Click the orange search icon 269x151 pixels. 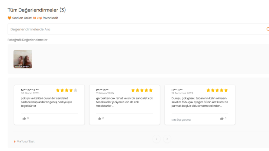pyautogui.click(x=268, y=29)
